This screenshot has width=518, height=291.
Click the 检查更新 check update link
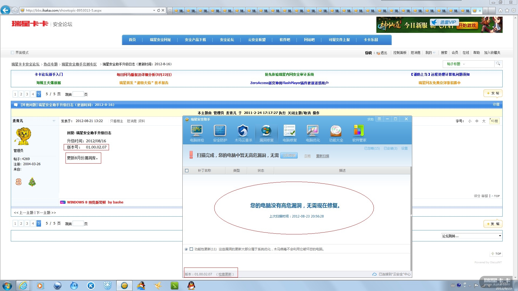click(x=225, y=274)
